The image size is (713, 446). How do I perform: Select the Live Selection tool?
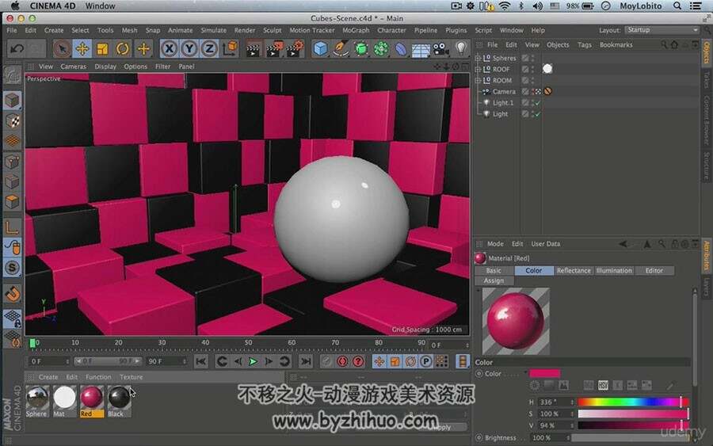point(62,48)
